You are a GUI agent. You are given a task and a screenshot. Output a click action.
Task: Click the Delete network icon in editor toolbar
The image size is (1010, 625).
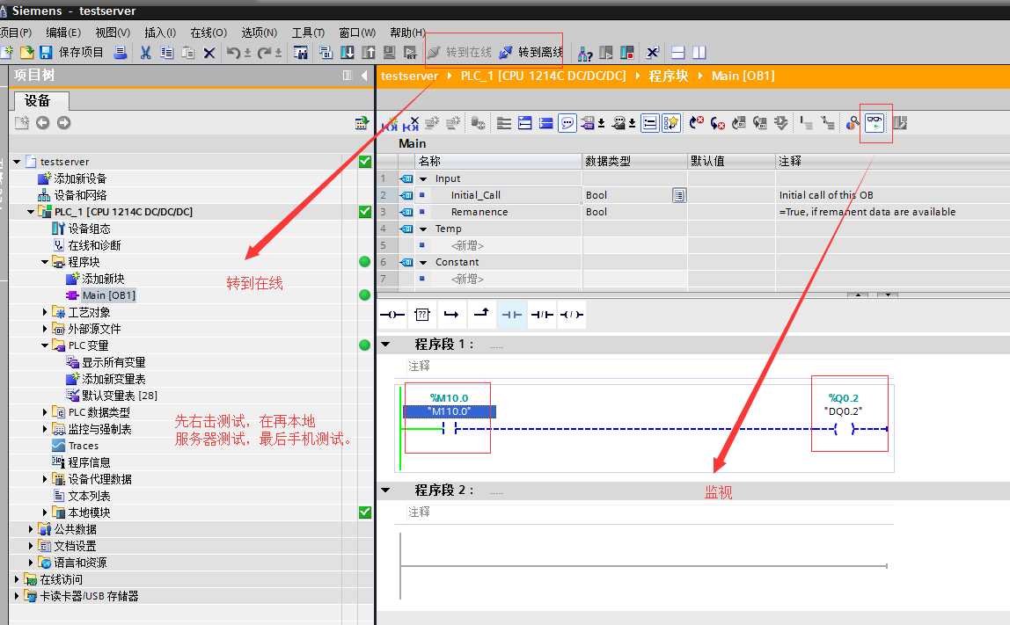(410, 123)
